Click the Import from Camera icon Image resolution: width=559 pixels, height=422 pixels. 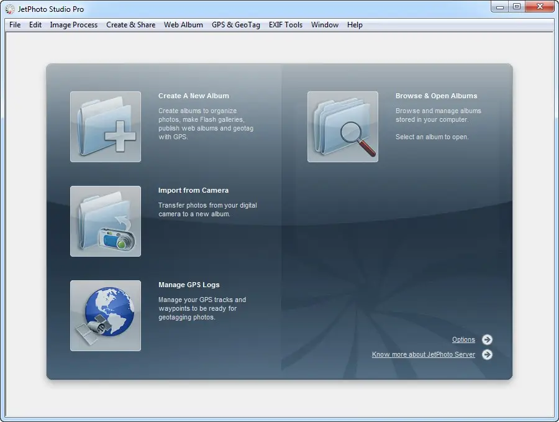tap(106, 221)
